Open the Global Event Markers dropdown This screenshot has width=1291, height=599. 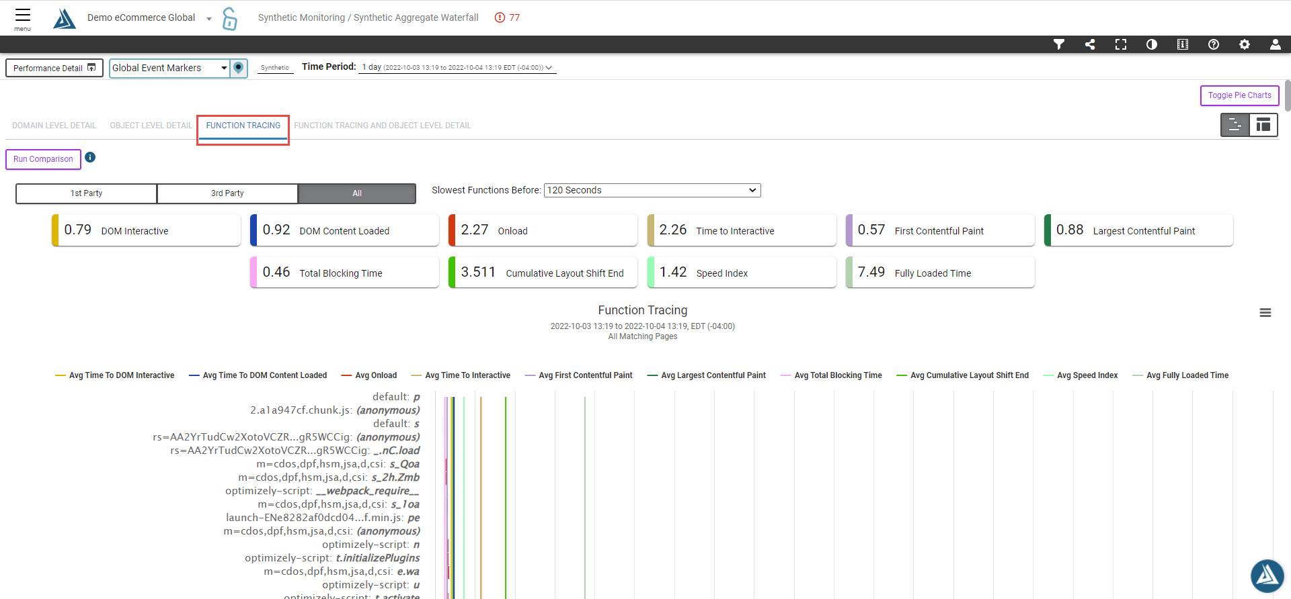169,68
